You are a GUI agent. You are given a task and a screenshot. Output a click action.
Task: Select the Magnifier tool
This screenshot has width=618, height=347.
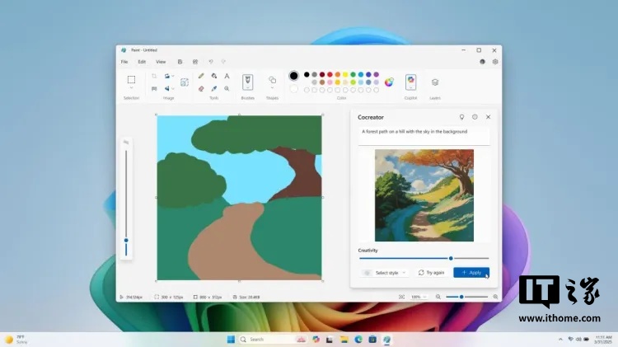coord(227,88)
